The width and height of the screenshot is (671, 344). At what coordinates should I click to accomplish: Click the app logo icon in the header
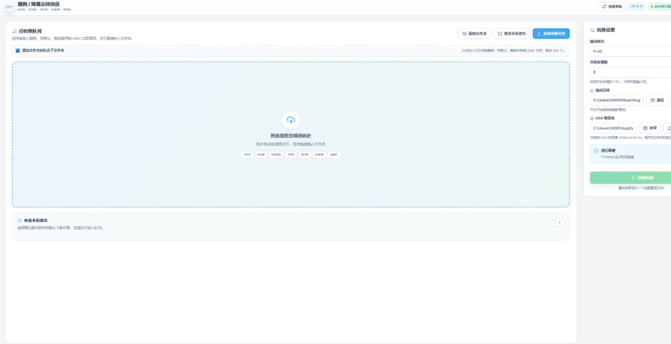(9, 7)
